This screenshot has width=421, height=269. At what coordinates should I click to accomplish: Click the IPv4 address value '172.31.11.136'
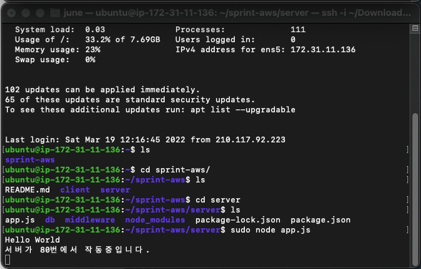(x=323, y=49)
